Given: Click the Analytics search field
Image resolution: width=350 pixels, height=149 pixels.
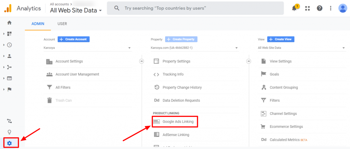Looking at the screenshot, I should [195, 8].
